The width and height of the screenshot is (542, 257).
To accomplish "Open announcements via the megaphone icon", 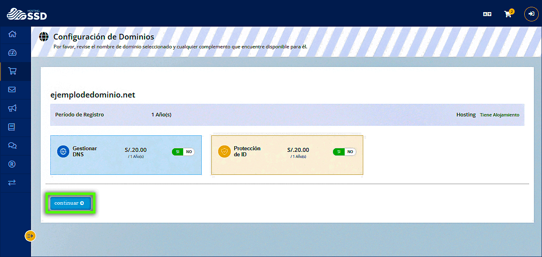I will (12, 108).
